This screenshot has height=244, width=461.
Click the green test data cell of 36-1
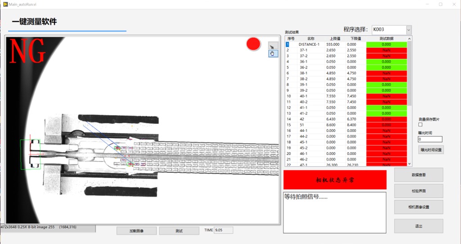coord(386,62)
